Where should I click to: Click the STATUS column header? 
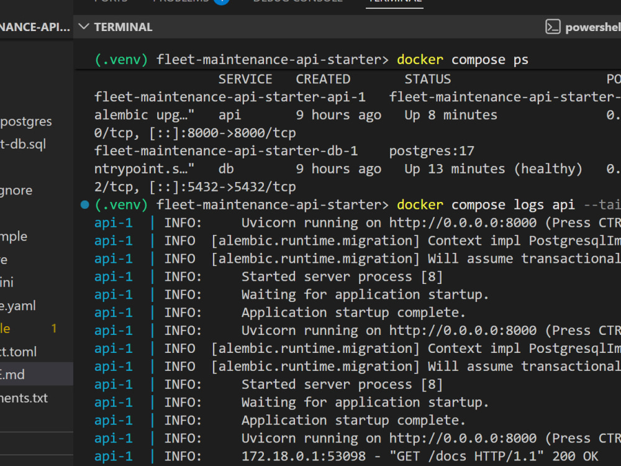click(428, 80)
